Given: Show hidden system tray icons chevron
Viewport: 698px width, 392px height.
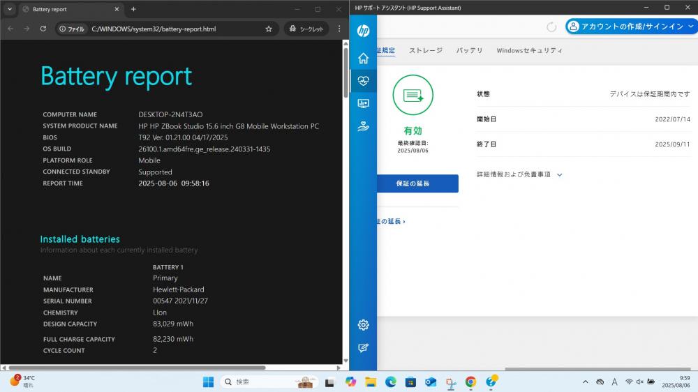Looking at the screenshot, I should [x=586, y=382].
